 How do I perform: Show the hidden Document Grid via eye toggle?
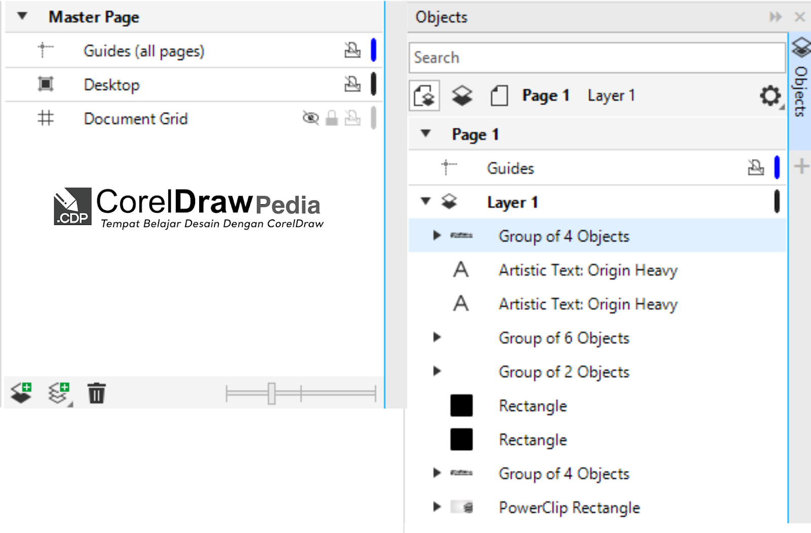pyautogui.click(x=309, y=119)
